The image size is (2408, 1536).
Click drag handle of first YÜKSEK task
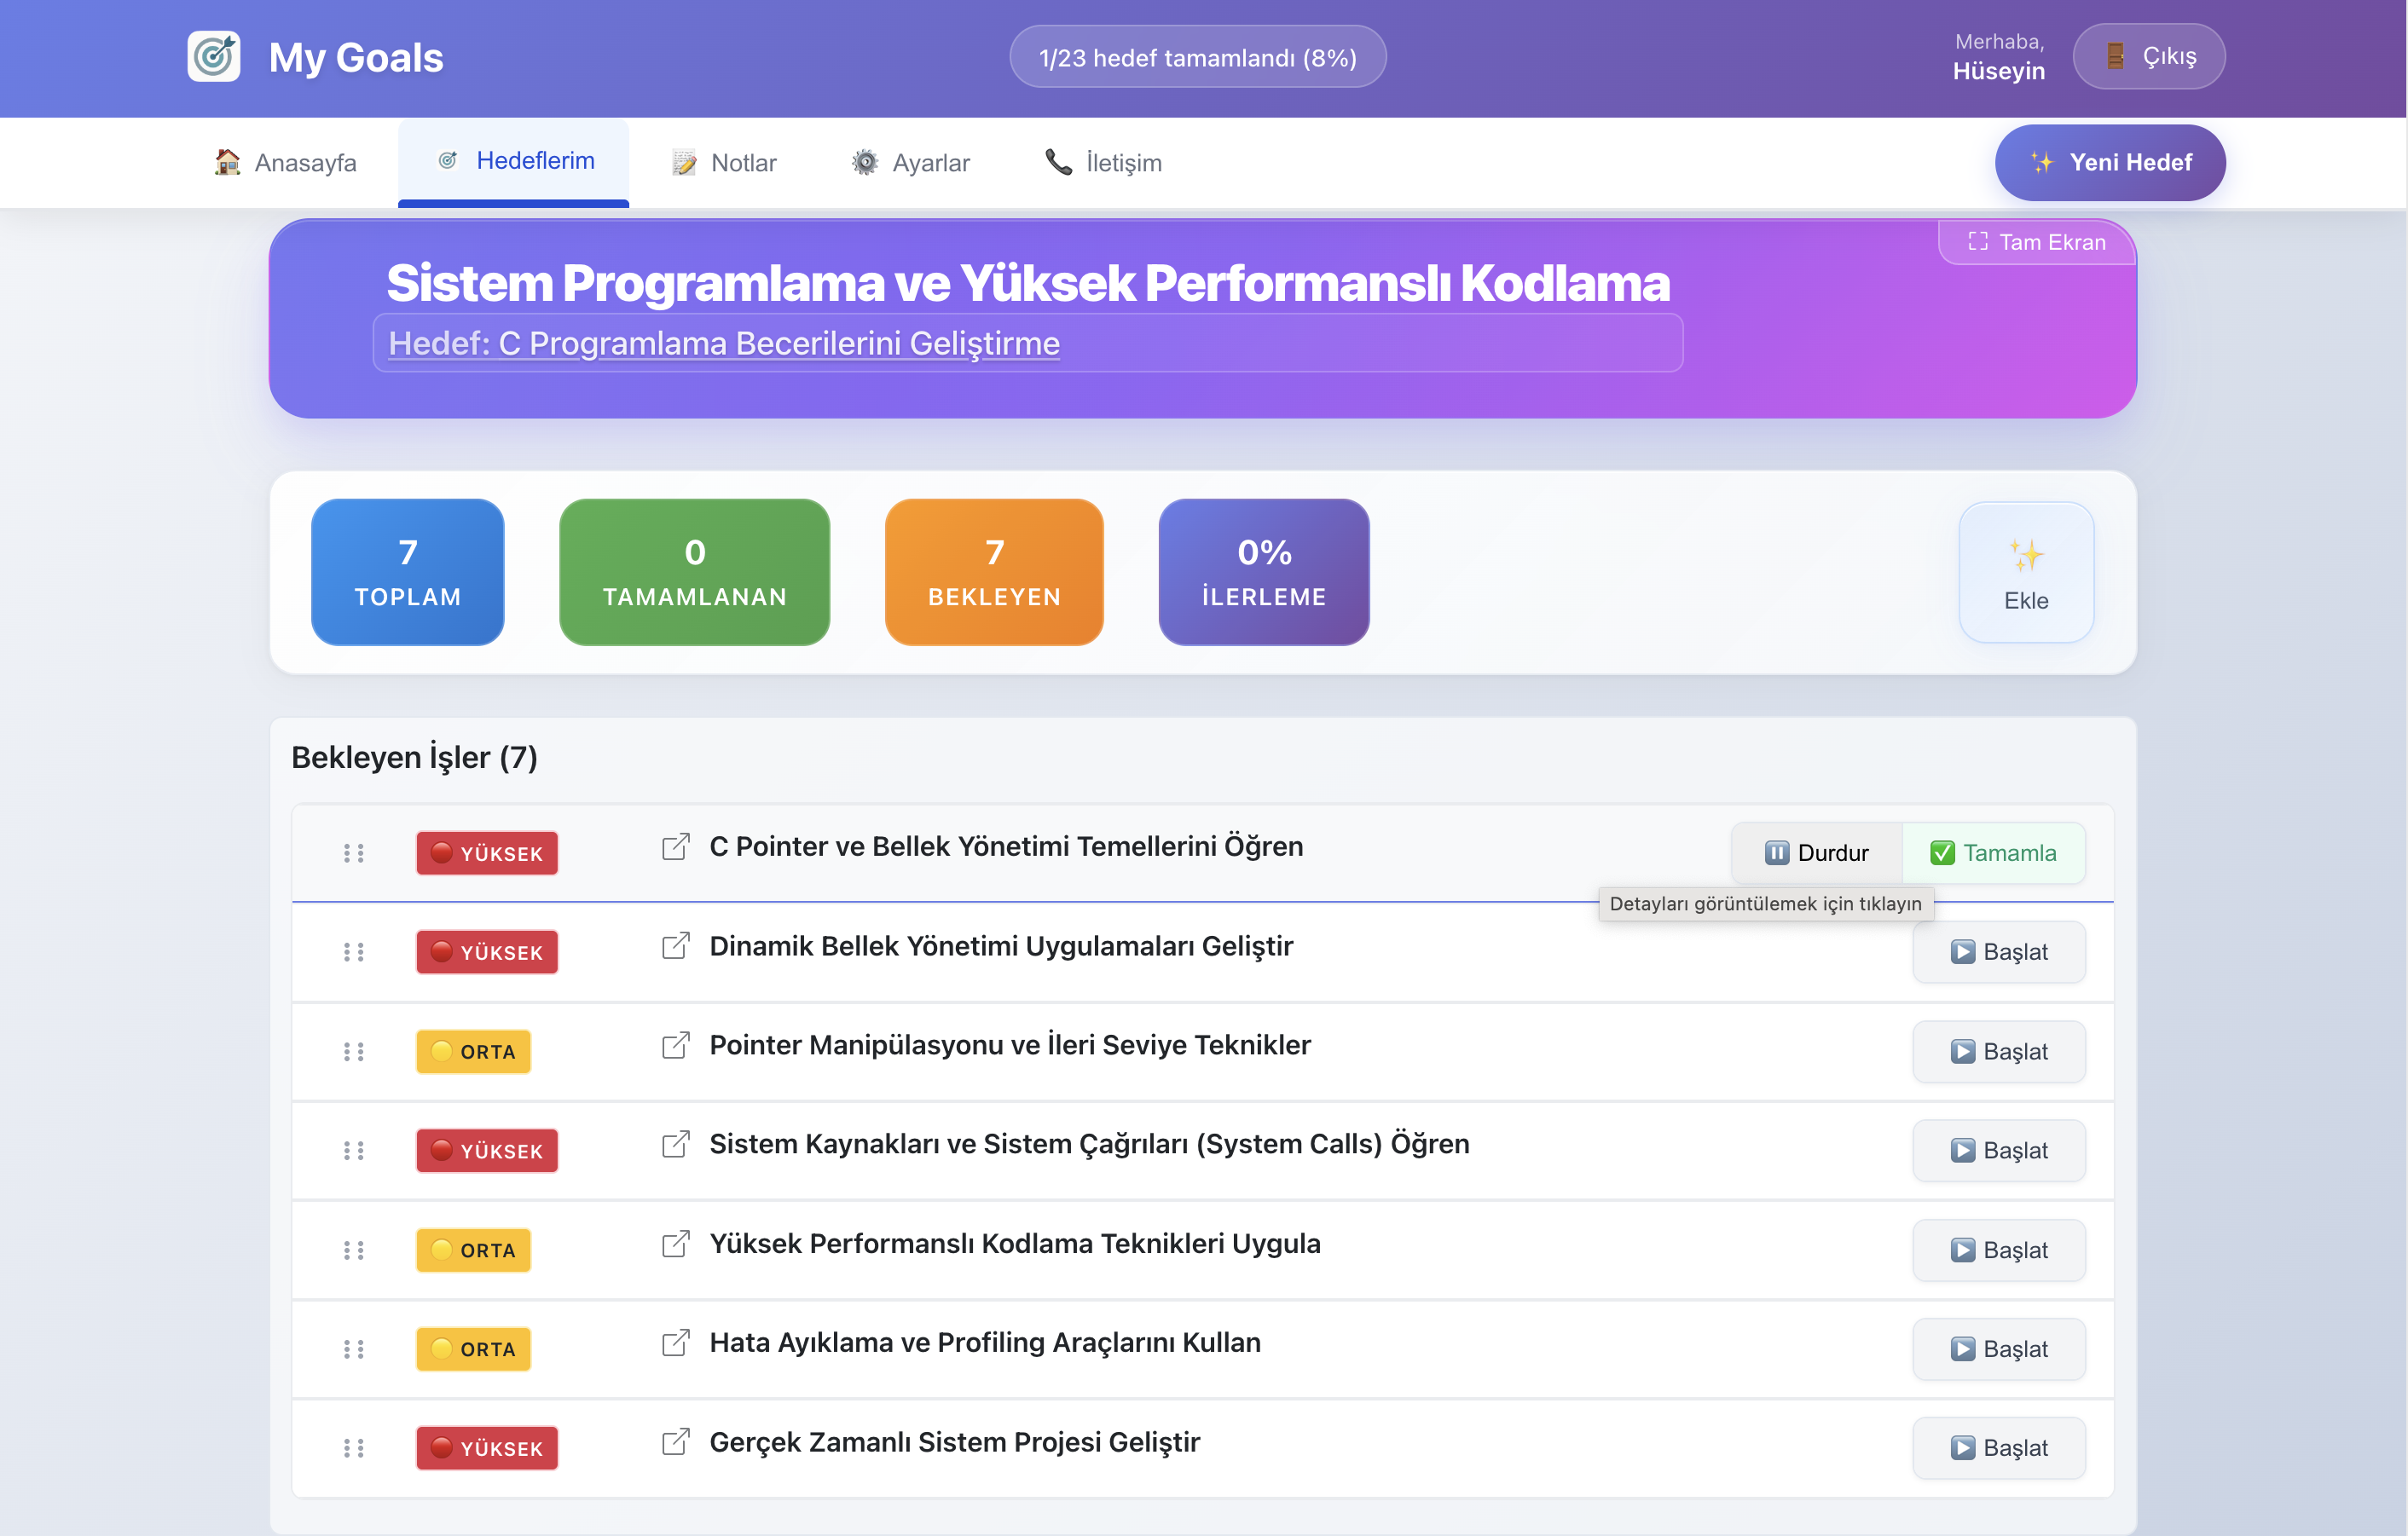coord(353,852)
